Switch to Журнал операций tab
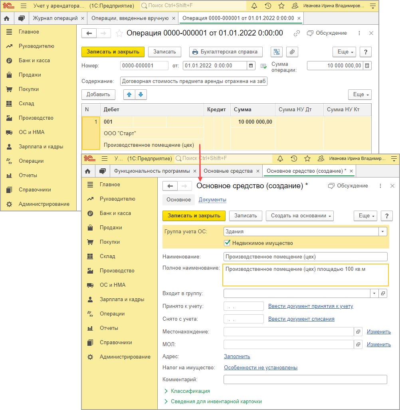The height and width of the screenshot is (410, 400). pos(55,18)
